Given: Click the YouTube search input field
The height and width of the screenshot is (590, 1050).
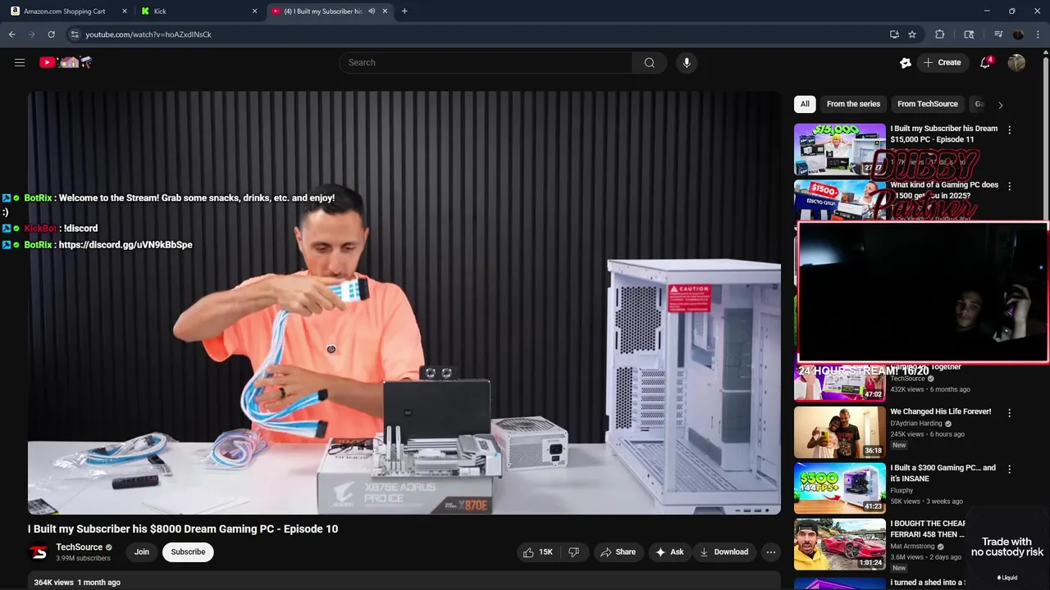Looking at the screenshot, I should [486, 62].
